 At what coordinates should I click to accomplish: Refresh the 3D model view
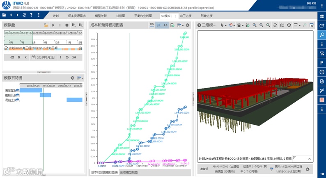(275, 25)
